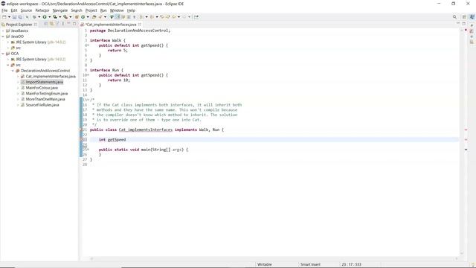Click the Open Type toolbar icon
Viewport: 476px width, 268px height.
pyautogui.click(x=94, y=17)
